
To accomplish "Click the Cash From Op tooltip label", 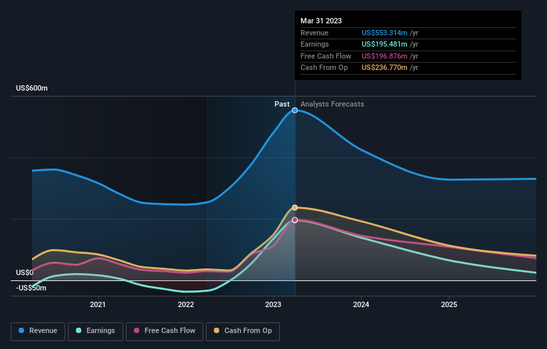I will tap(324, 68).
